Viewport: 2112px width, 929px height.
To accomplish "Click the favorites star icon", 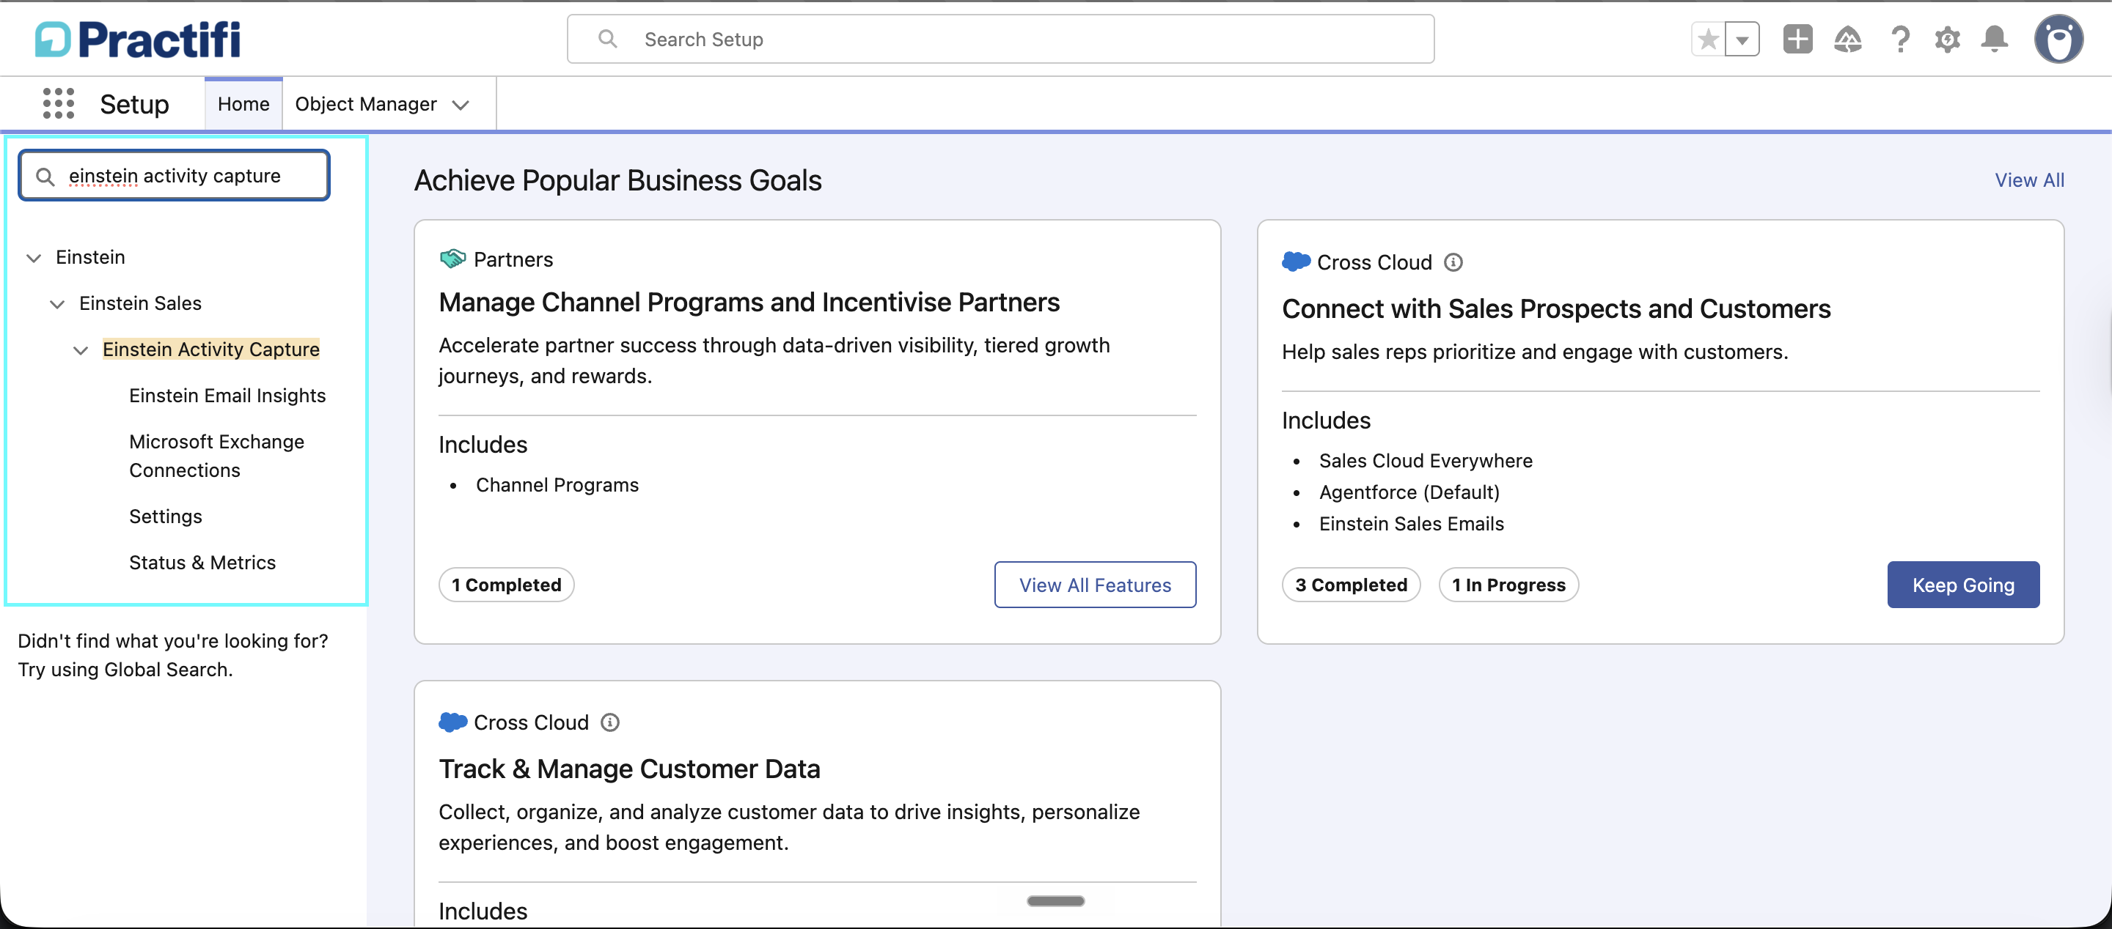I will point(1708,40).
